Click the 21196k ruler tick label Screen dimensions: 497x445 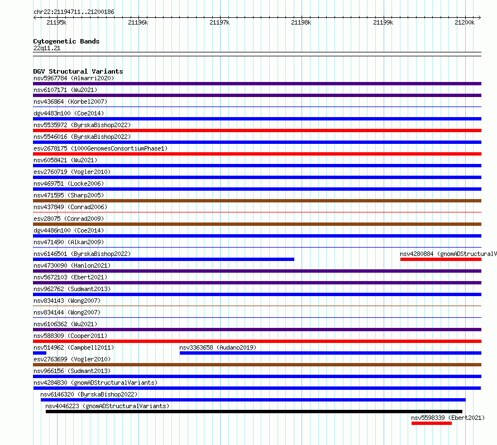click(x=138, y=22)
